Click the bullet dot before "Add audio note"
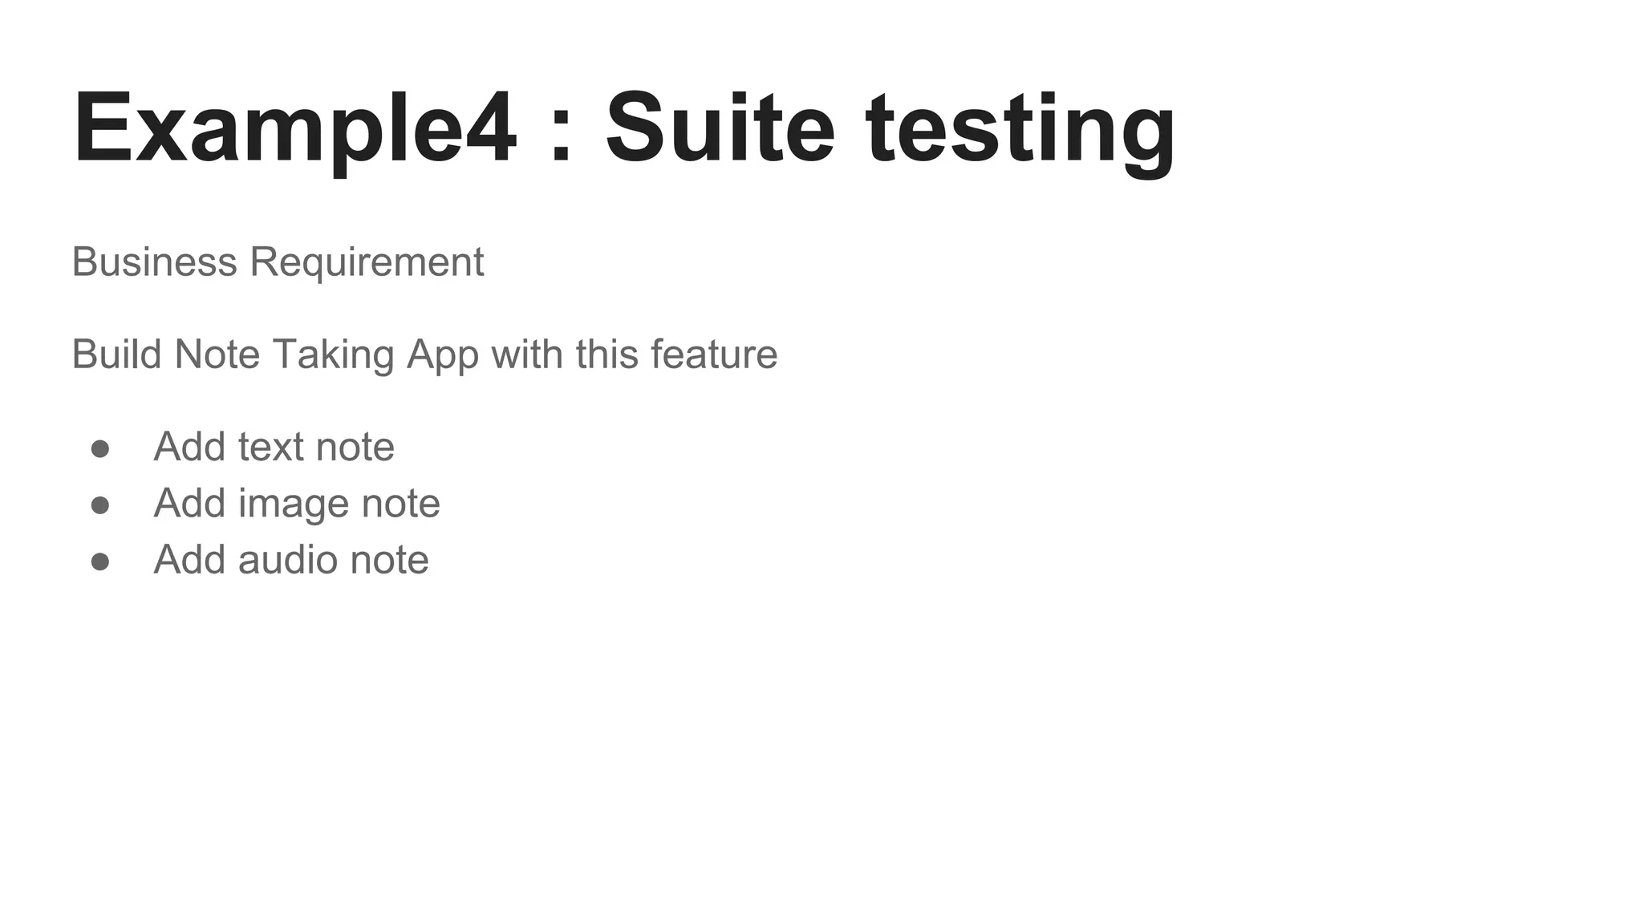The height and width of the screenshot is (924, 1643). click(100, 561)
